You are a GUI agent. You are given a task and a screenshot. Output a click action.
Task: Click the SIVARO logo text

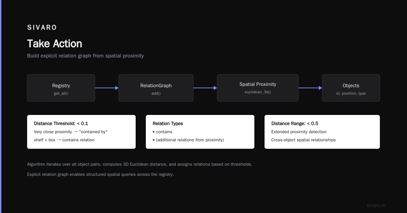point(42,28)
